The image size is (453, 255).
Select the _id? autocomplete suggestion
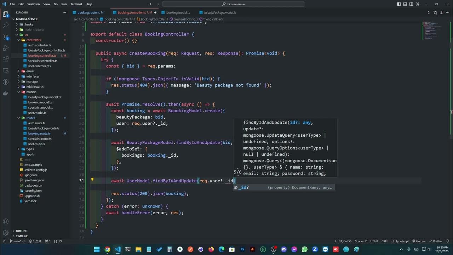284,187
